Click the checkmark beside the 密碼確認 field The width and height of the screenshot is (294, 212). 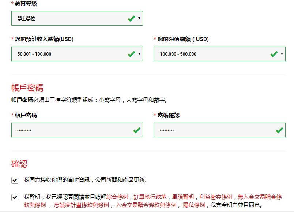(279, 130)
